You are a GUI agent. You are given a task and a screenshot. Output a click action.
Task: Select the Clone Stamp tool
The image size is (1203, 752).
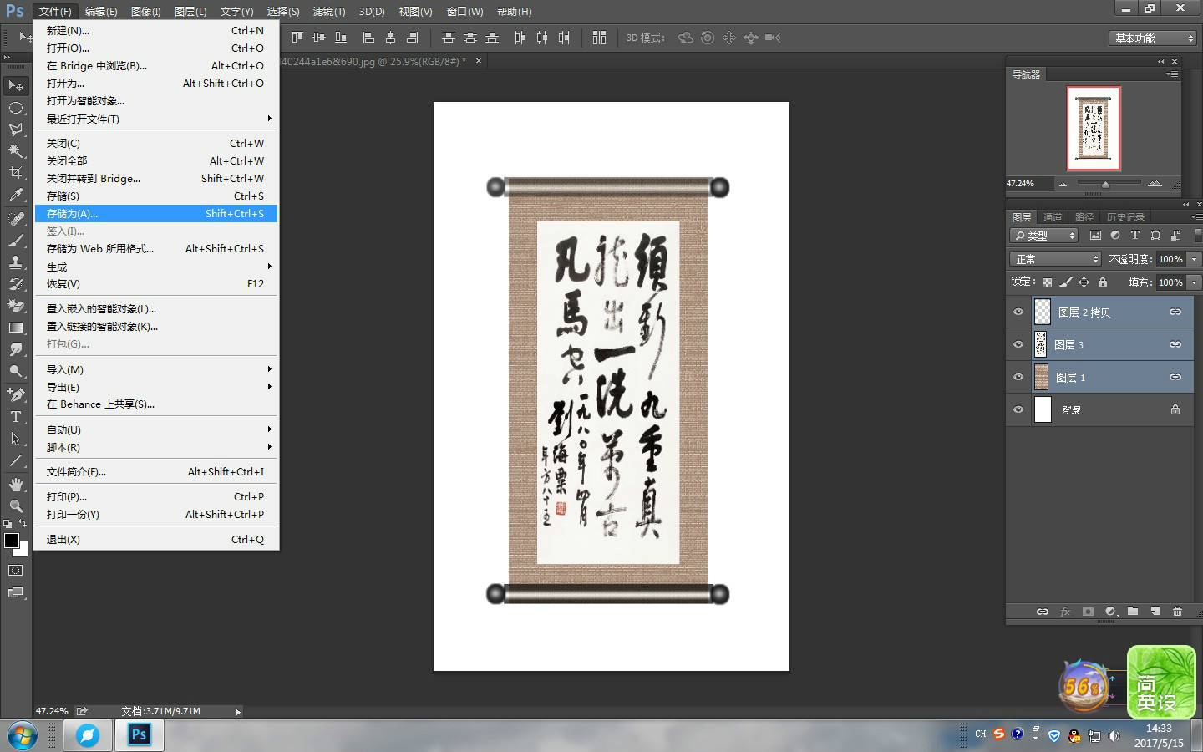16,262
